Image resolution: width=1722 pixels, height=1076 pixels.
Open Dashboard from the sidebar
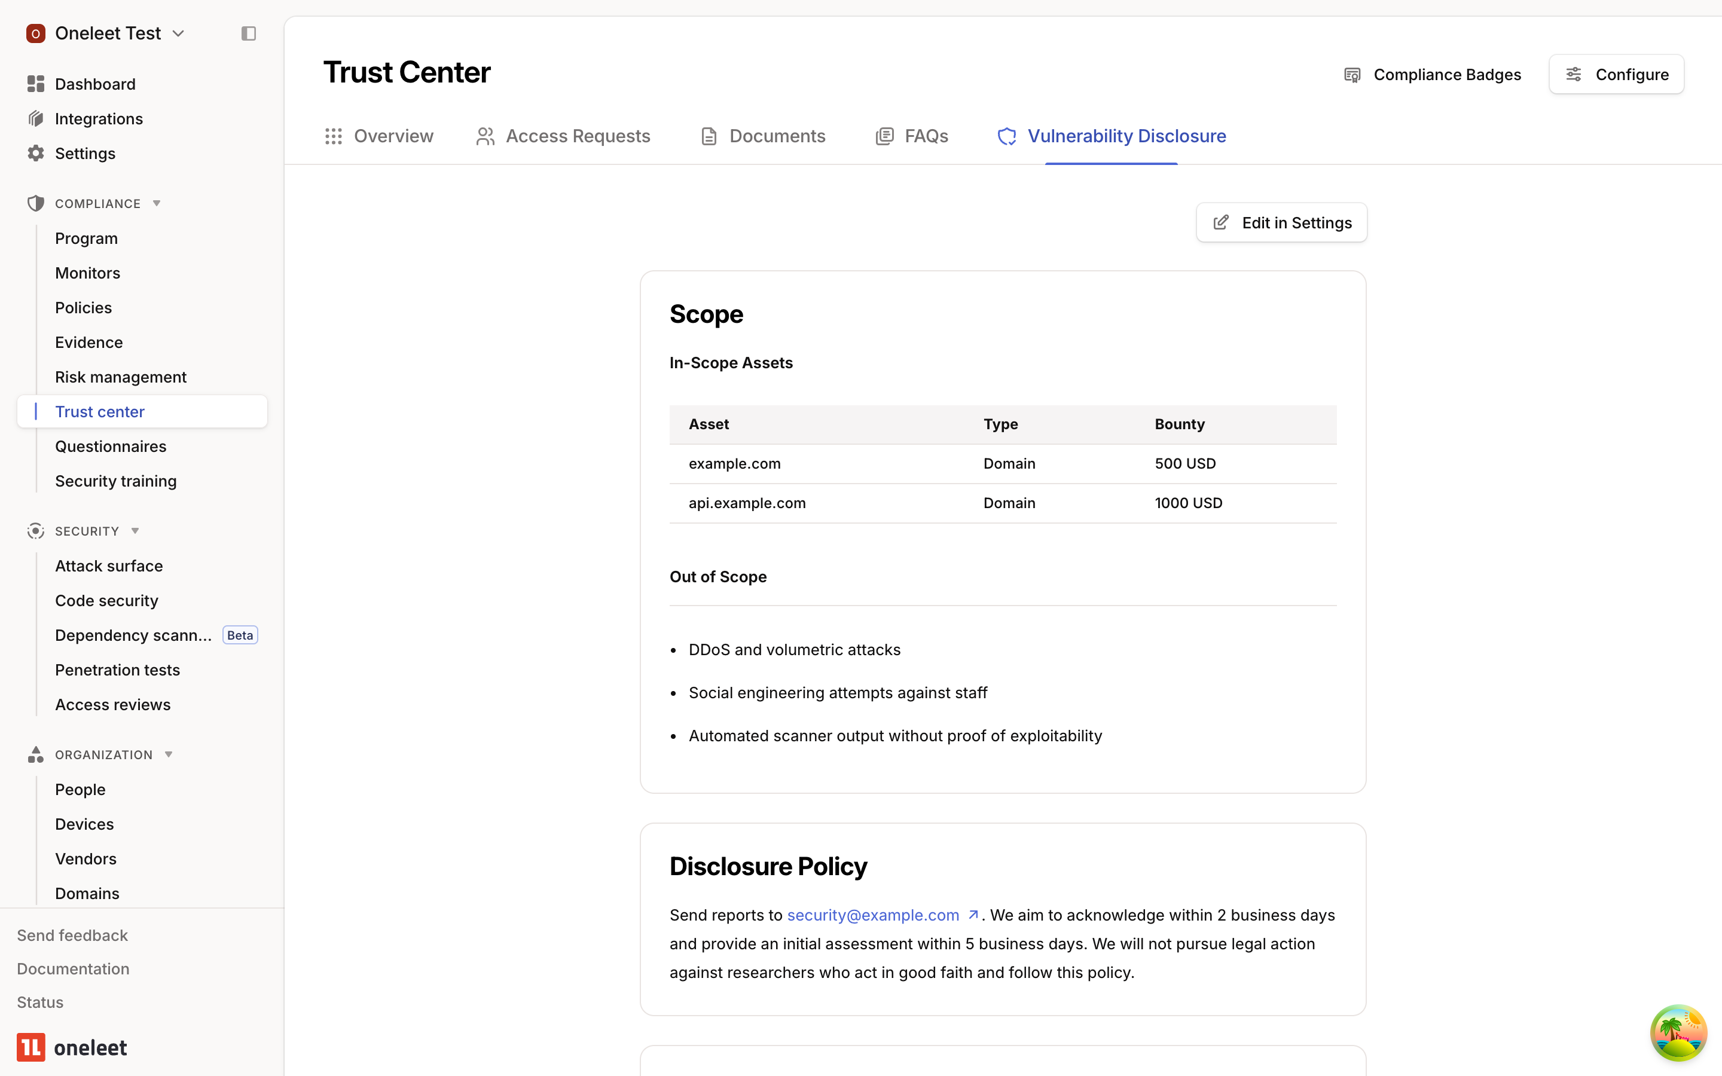(95, 84)
